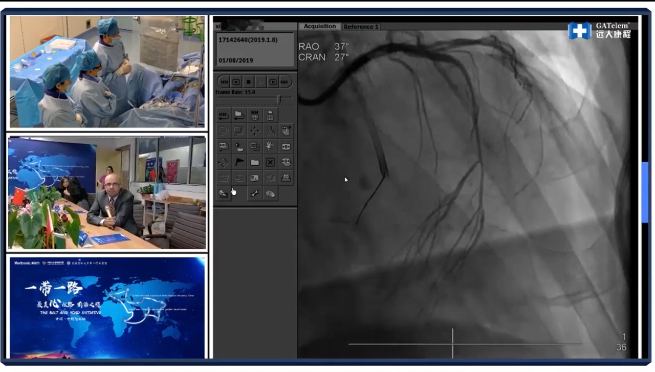Viewport: 655px width, 372px height.
Task: Select the conference room video feed
Action: [106, 192]
